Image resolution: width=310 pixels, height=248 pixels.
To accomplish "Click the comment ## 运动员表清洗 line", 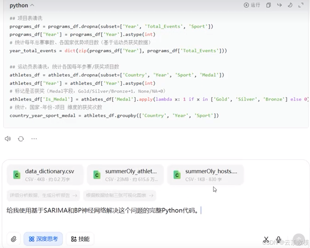I will click(x=64, y=67).
